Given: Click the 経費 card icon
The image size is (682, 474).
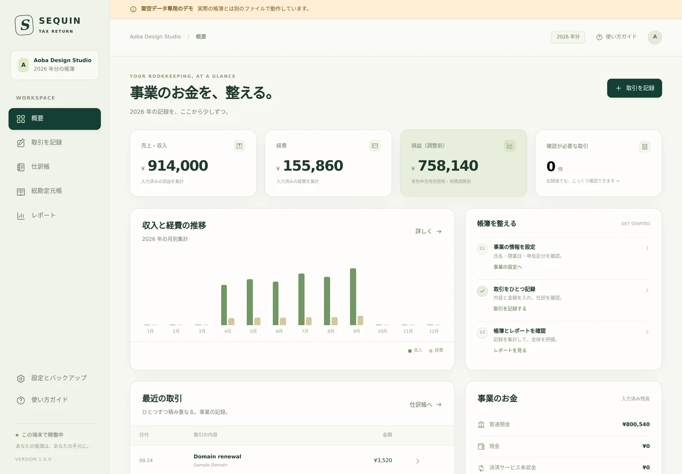Looking at the screenshot, I should coord(375,146).
